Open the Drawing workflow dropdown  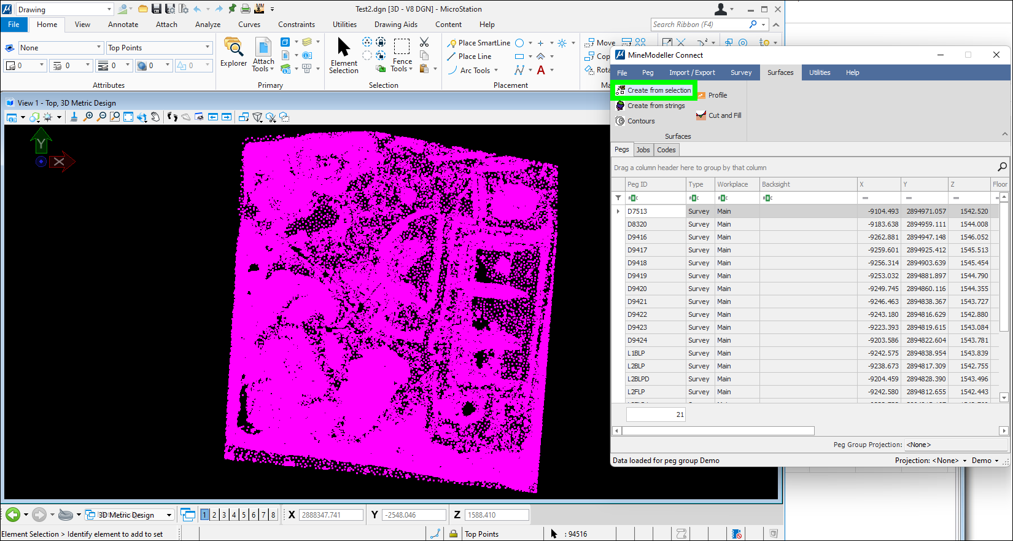pos(109,9)
